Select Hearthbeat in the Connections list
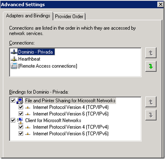 pyautogui.click(x=29, y=59)
